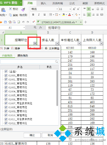The width and height of the screenshot is (107, 145).
Task: Open filter dropdown for 招聘职位 column
Action: 35,43
